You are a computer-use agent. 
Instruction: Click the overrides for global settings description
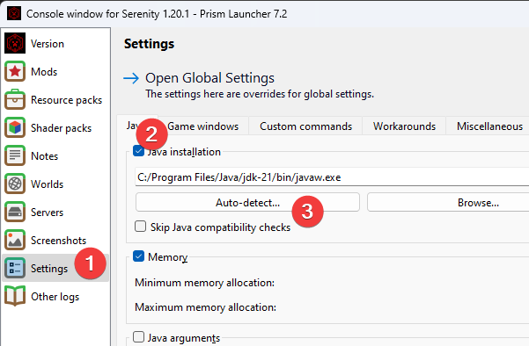pyautogui.click(x=260, y=94)
